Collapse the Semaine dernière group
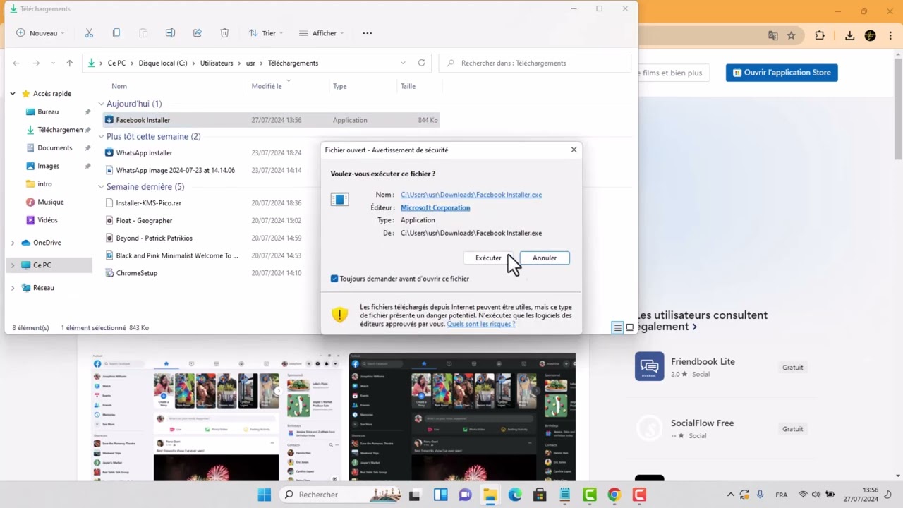 pos(101,187)
